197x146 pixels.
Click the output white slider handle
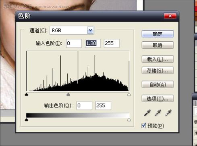129,120
